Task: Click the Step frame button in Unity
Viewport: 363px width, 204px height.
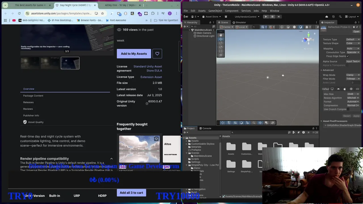Action: pyautogui.click(x=279, y=17)
